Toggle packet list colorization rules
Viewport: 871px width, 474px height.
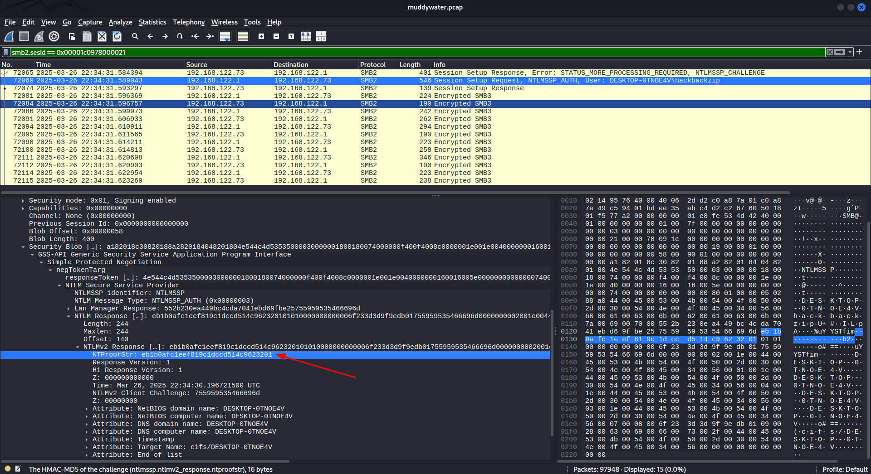pos(243,36)
